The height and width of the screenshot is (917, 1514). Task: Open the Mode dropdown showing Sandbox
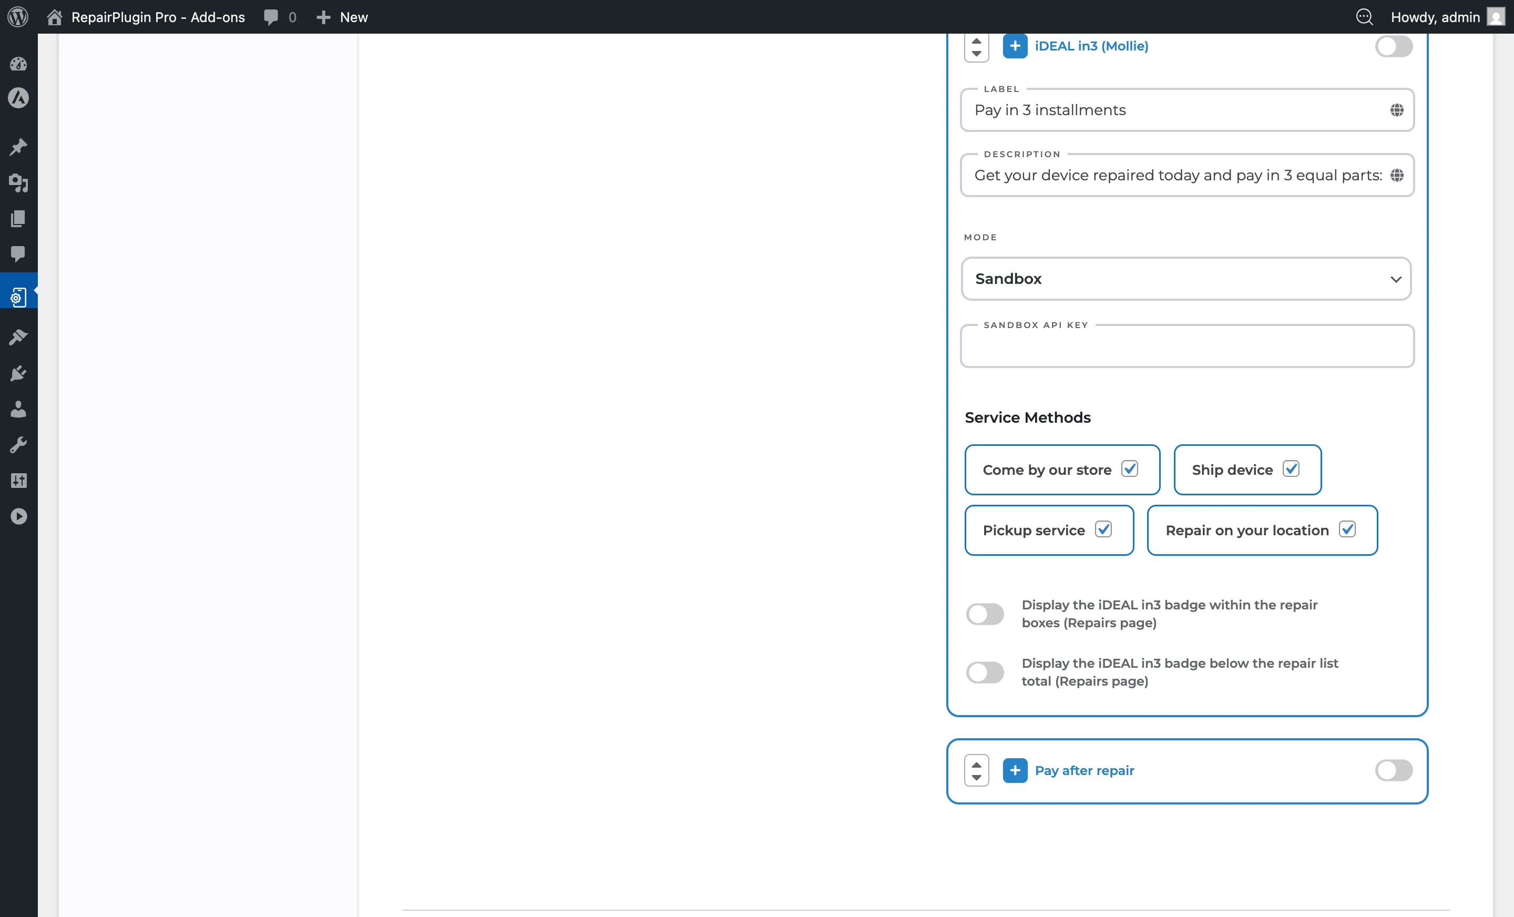click(1186, 279)
